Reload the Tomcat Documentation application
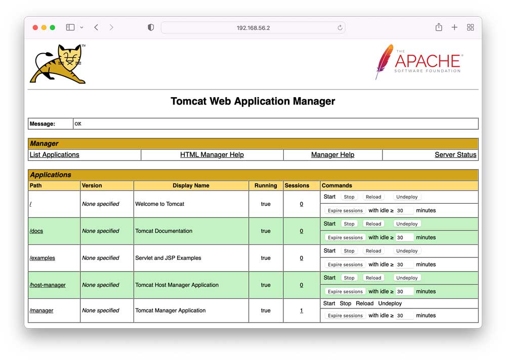Screen dimensions: 506x360 point(373,224)
